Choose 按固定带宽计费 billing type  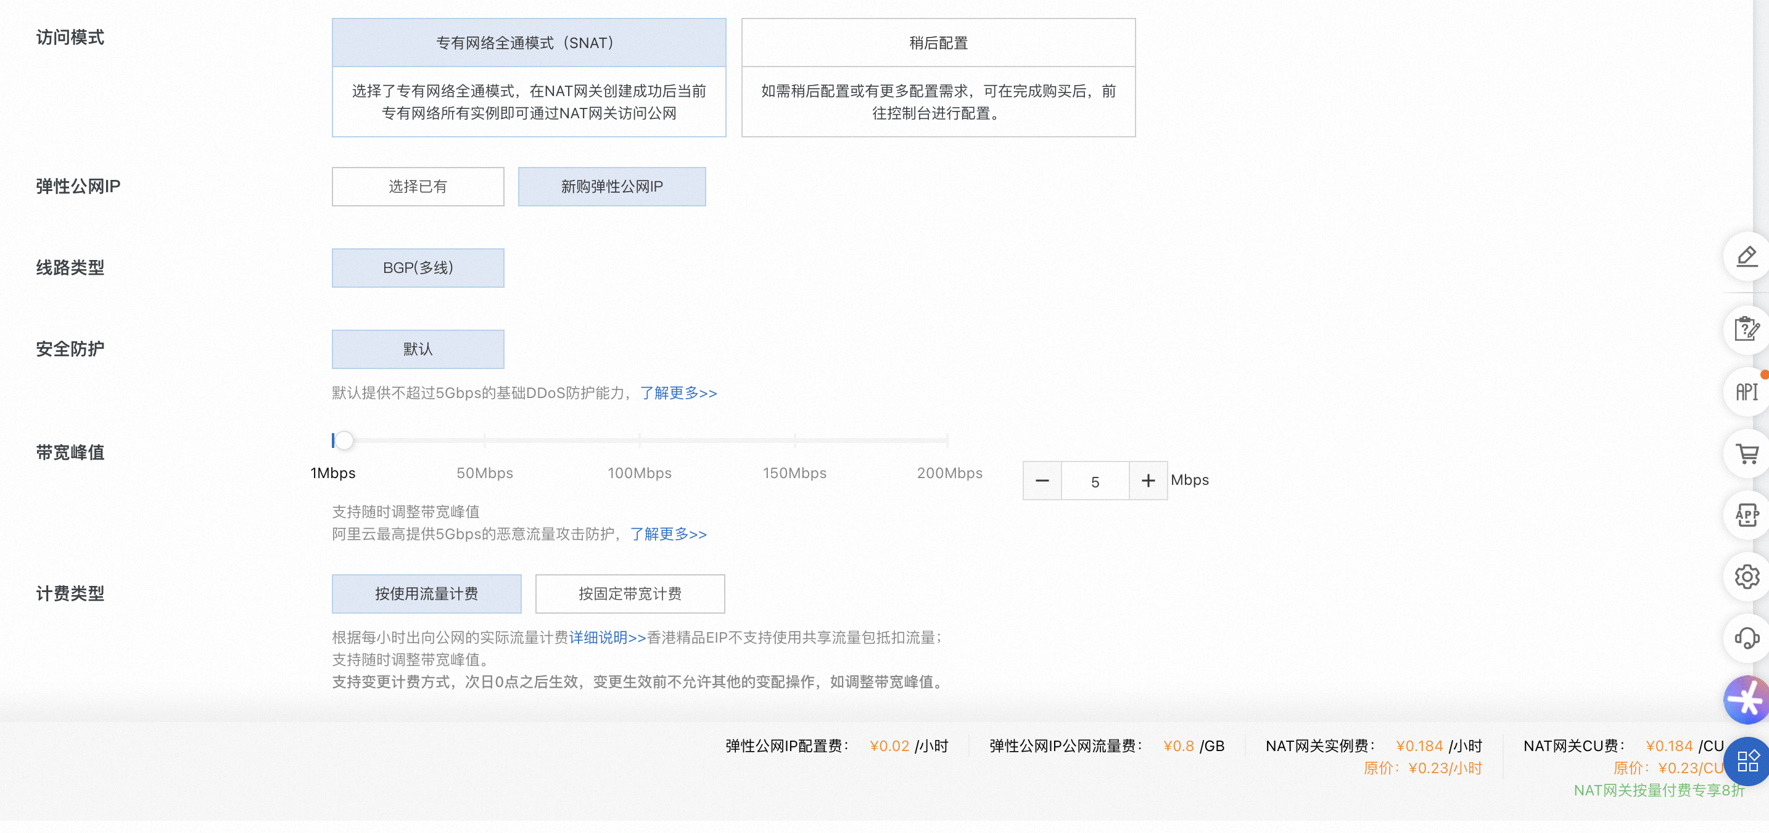(629, 593)
